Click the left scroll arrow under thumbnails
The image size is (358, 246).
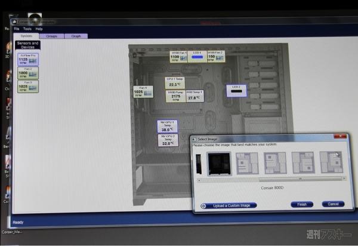(x=199, y=180)
